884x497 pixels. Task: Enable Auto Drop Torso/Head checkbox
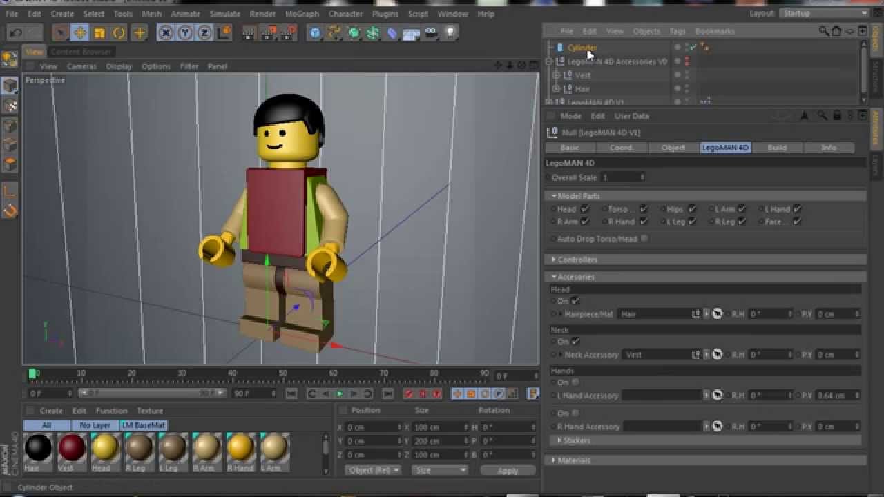tap(644, 238)
